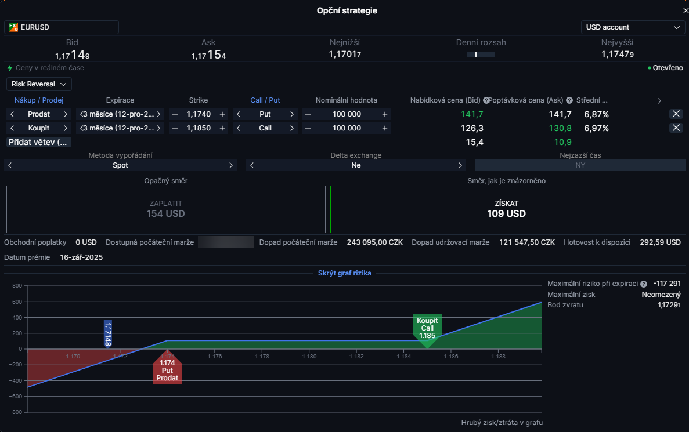The height and width of the screenshot is (432, 689).
Task: Change Spot settlement method with right arrow
Action: click(x=231, y=165)
